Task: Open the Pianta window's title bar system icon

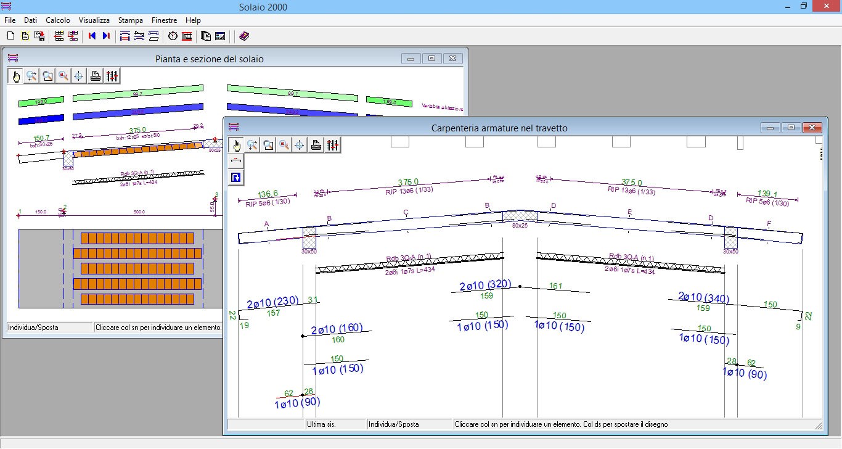Action: point(13,59)
